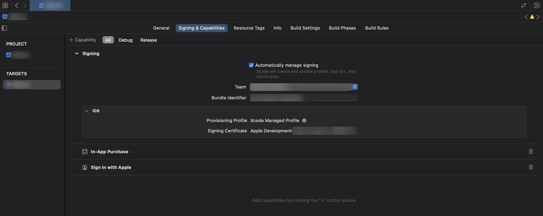The image size is (543, 216).
Task: Select the In-App Purchase row label
Action: [110, 152]
